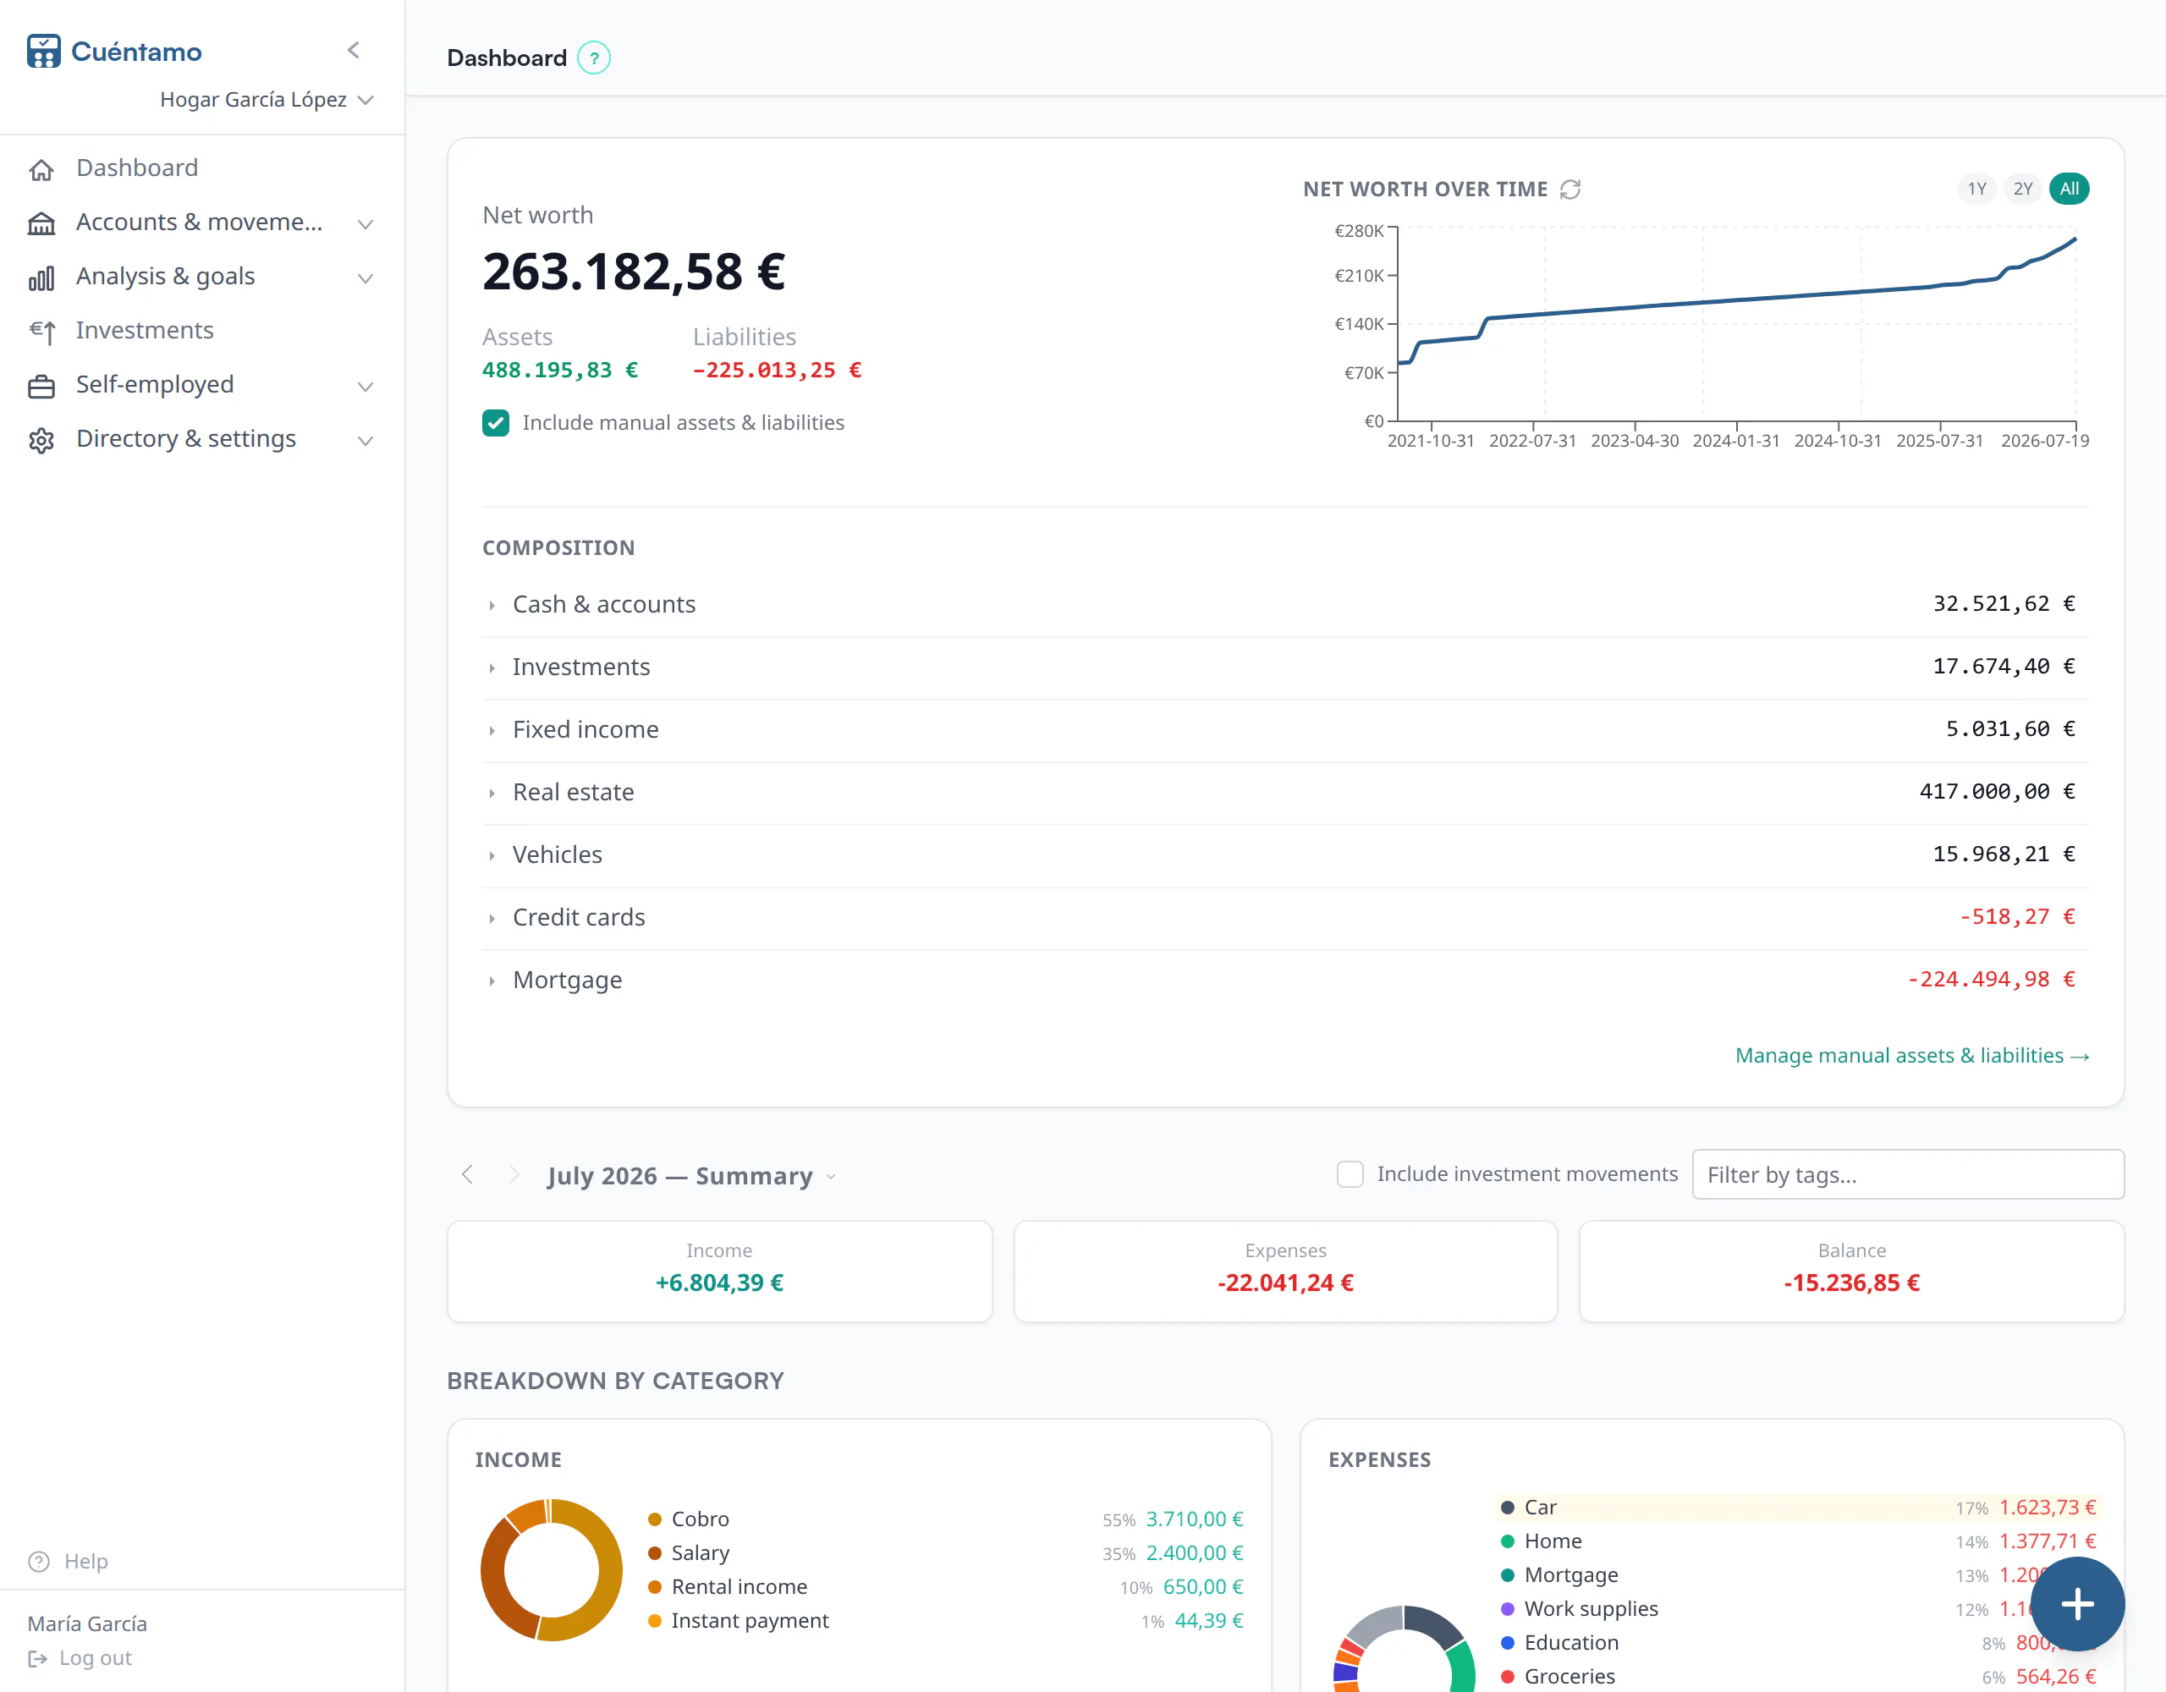Click the Help circle icon in sidebar
Viewport: 2166px width, 1692px height.
[x=39, y=1561]
